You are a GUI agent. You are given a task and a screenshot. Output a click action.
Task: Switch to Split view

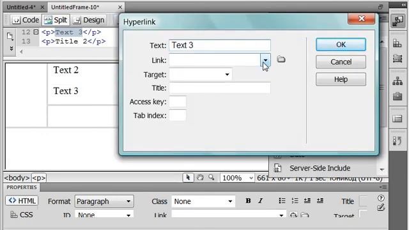pyautogui.click(x=56, y=20)
